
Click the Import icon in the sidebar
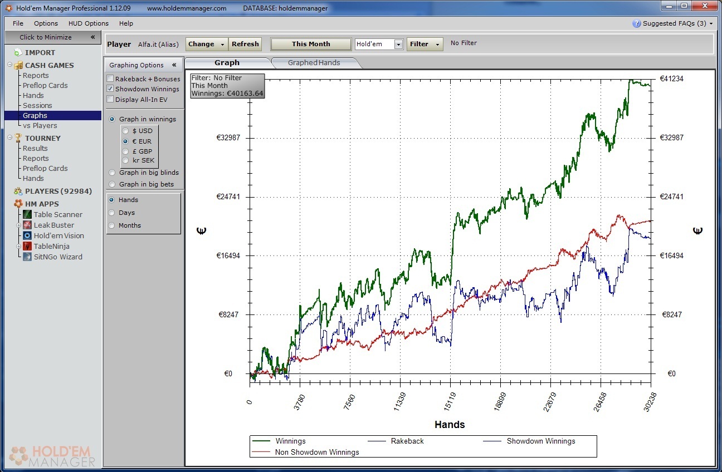pyautogui.click(x=18, y=52)
